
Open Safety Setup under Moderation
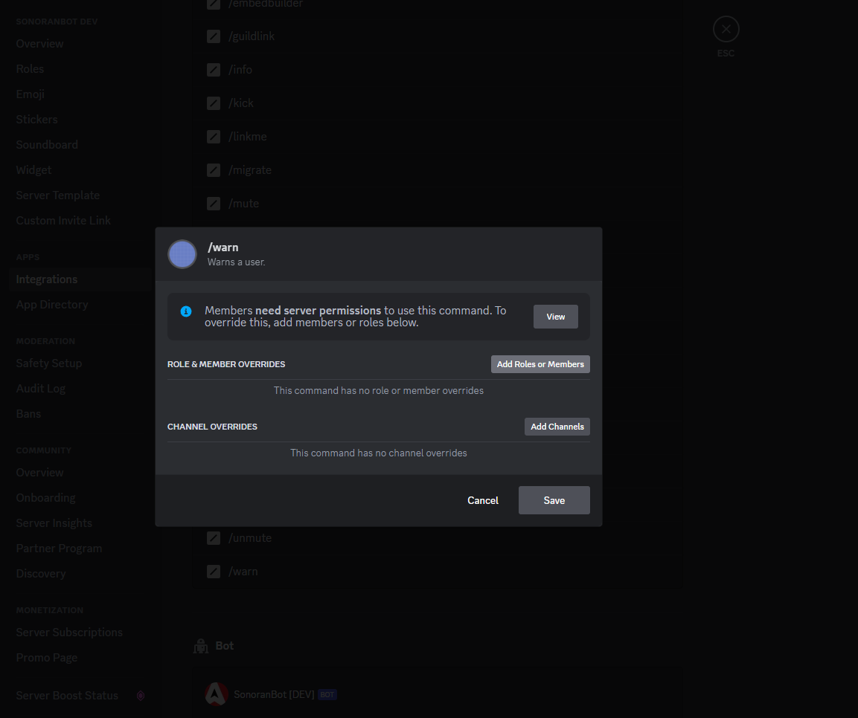coord(80,363)
